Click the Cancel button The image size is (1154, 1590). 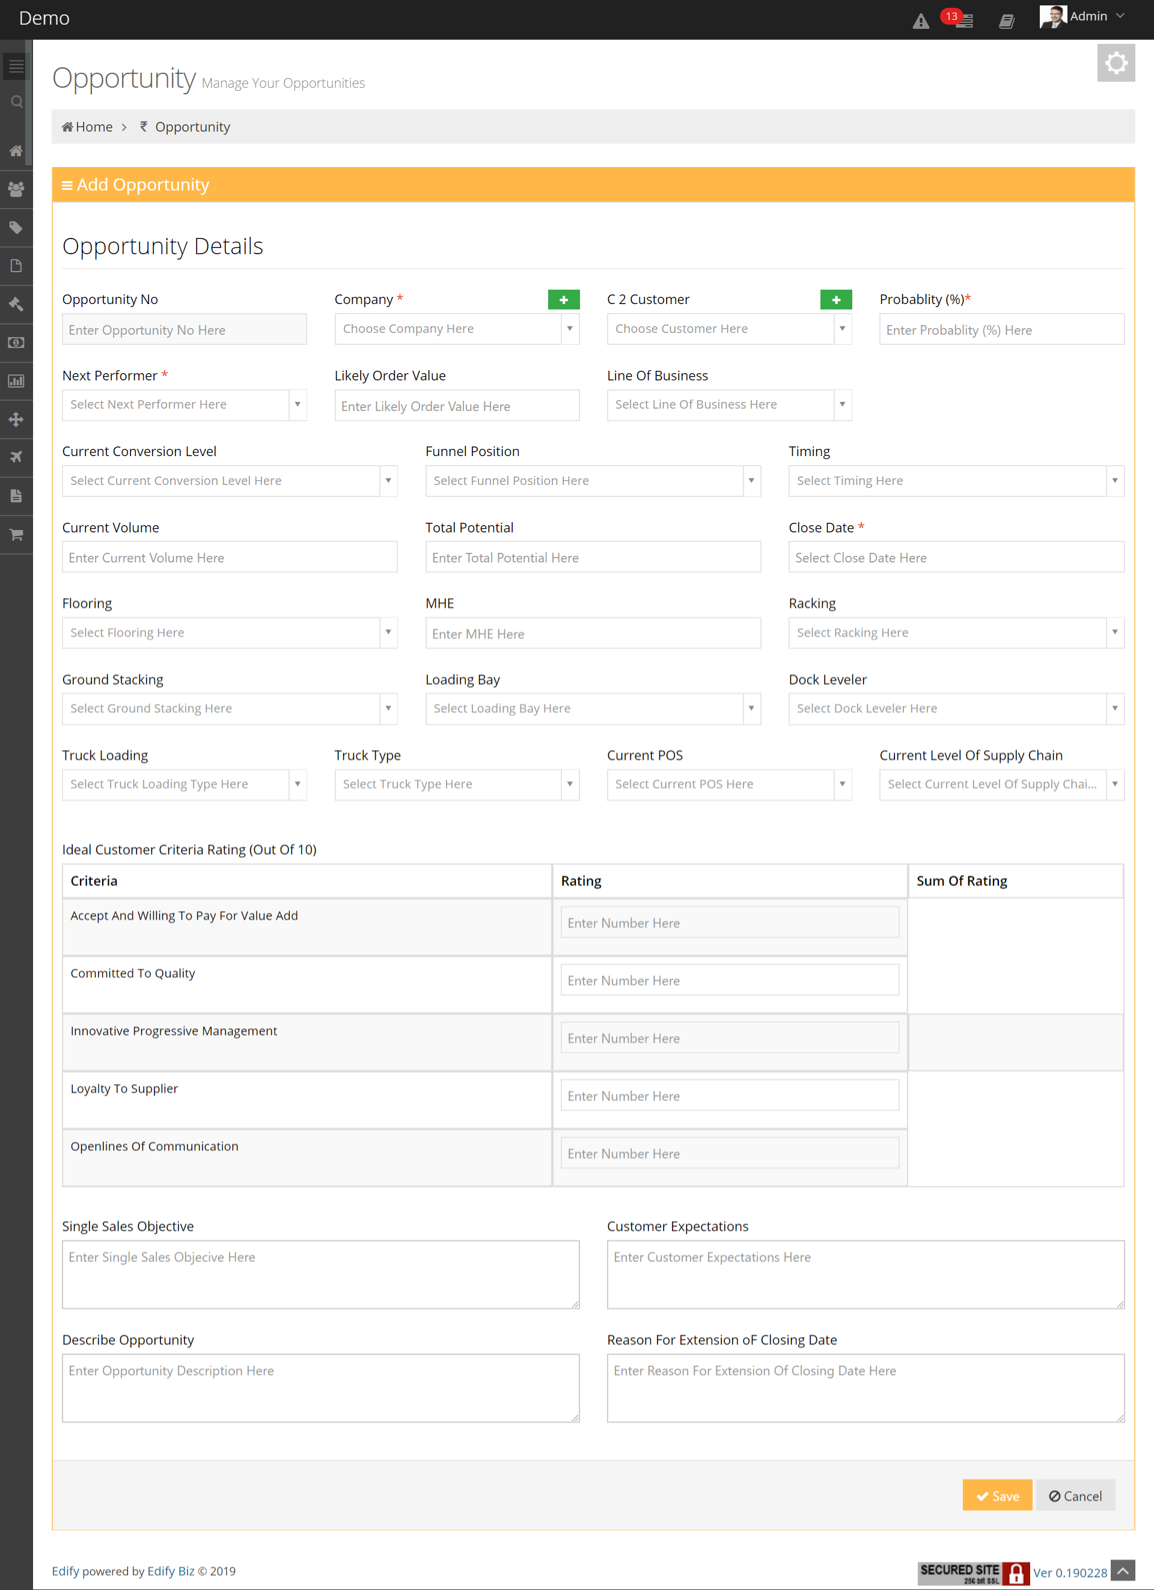coord(1075,1496)
